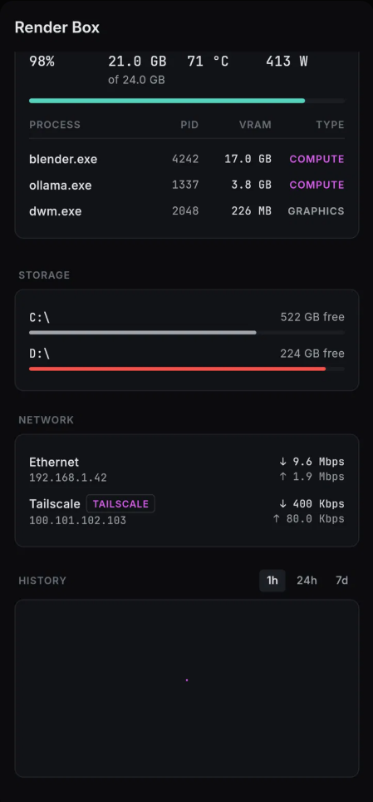Click the purple dot in history chart
The image size is (373, 802).
pos(187,680)
